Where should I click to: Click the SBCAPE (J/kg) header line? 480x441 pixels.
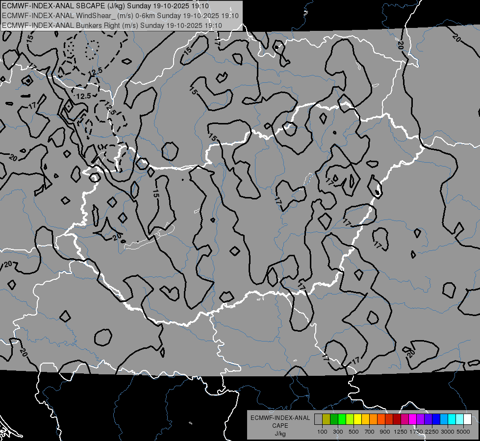[105, 6]
